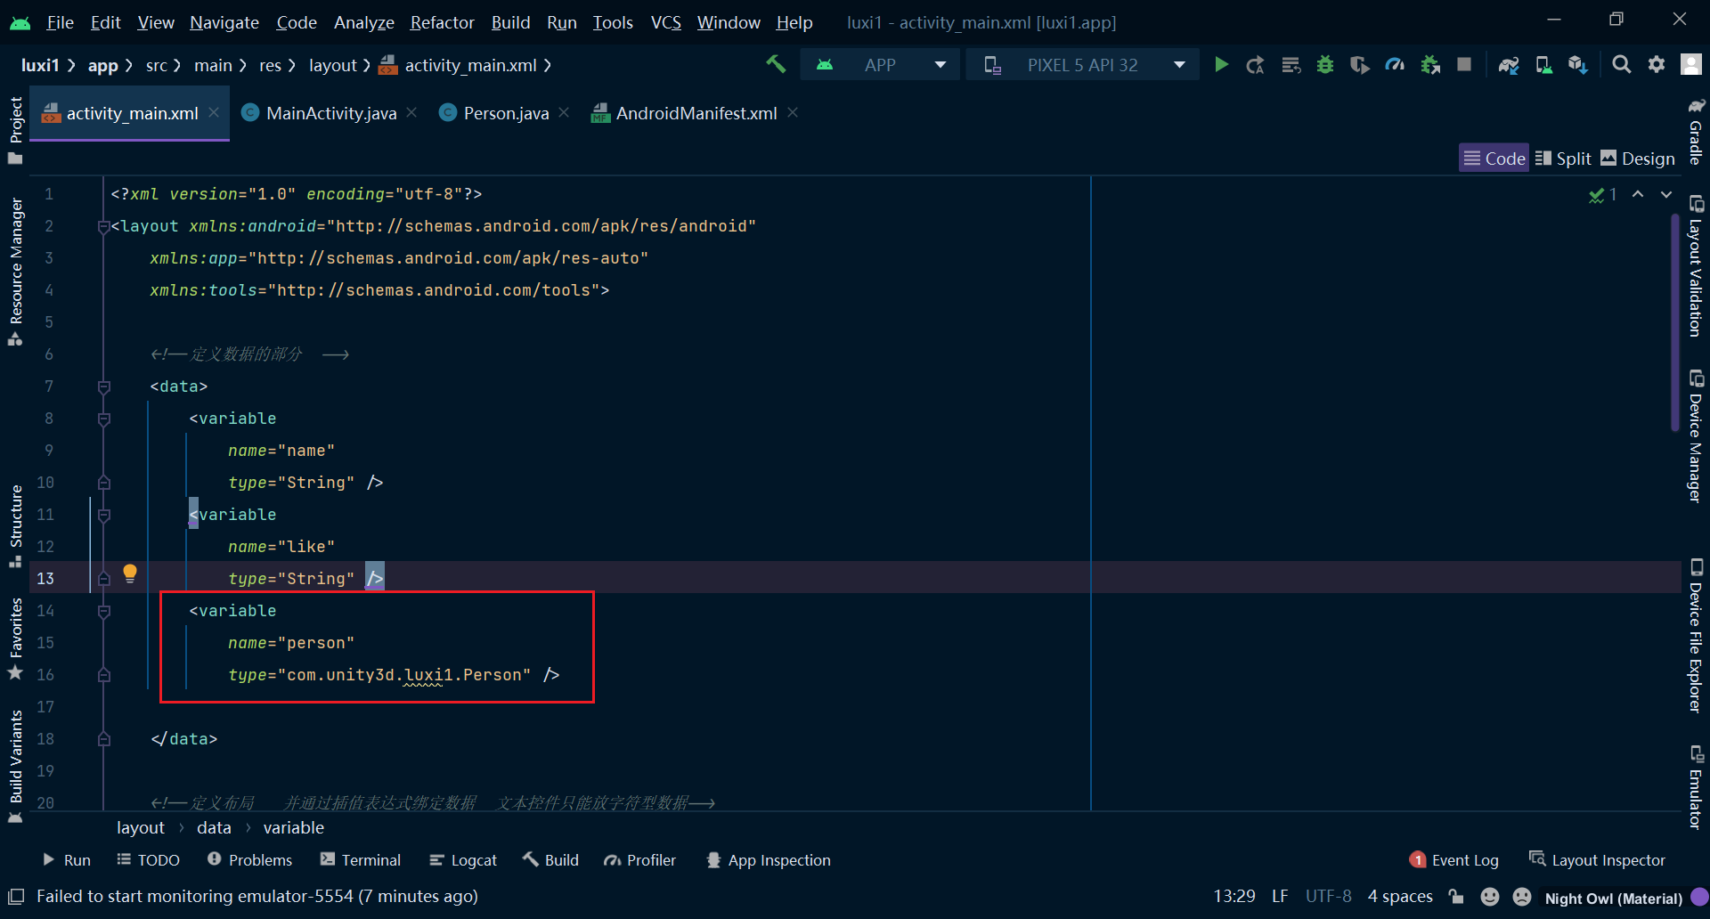Click the Make Project hammer icon
Screen dimensions: 1710x919
[776, 64]
